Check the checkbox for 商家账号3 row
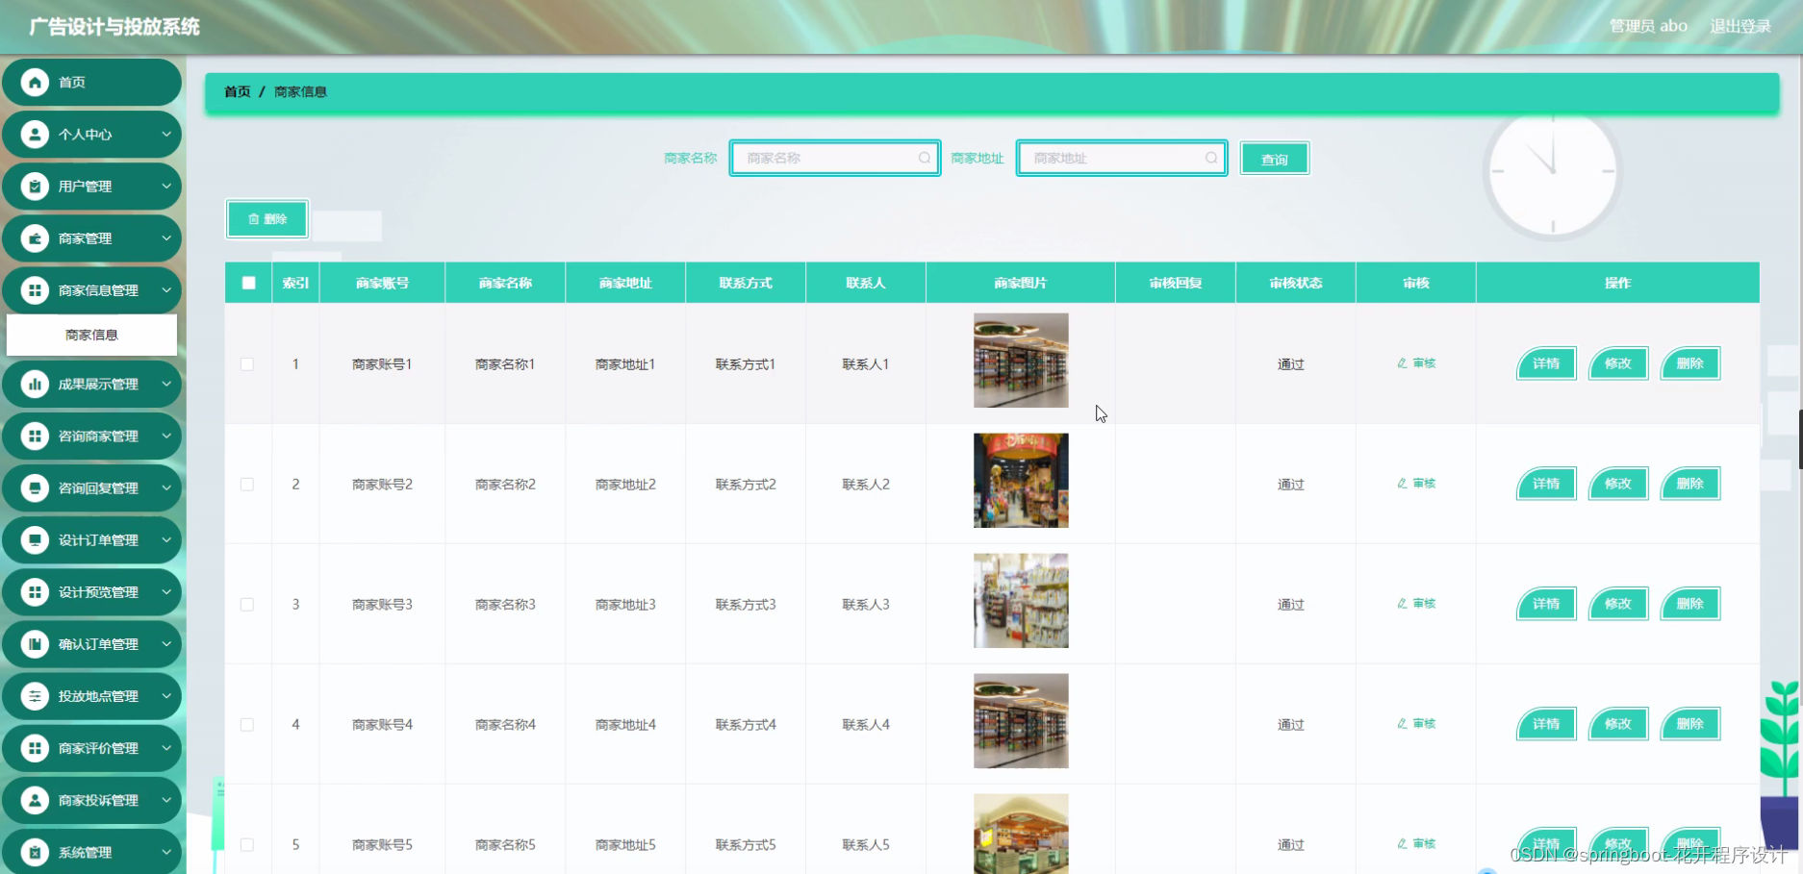The width and height of the screenshot is (1803, 874). [x=247, y=604]
